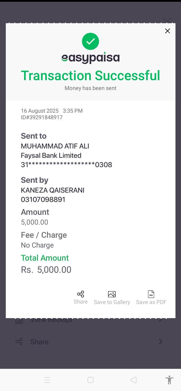Tap the sender phone number 03107098891
This screenshot has width=181, height=391.
tap(43, 199)
